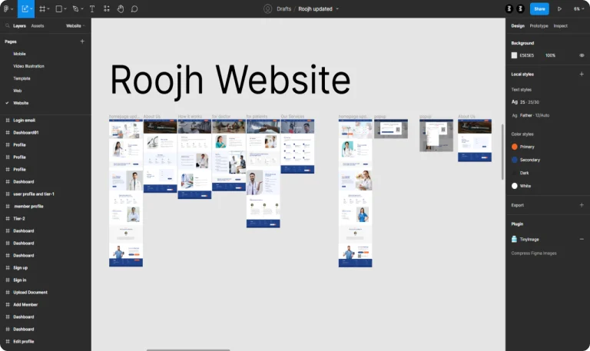
Task: Select the Text tool
Action: pyautogui.click(x=92, y=8)
